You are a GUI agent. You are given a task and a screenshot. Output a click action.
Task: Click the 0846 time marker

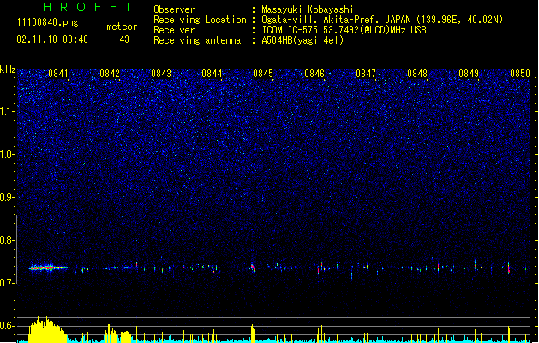click(314, 74)
